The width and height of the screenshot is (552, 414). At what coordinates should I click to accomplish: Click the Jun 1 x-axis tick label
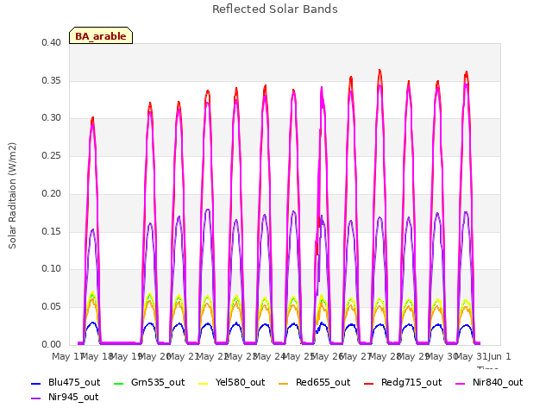coord(499,356)
